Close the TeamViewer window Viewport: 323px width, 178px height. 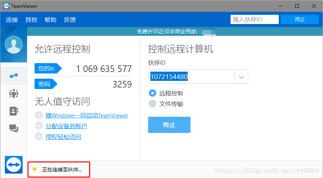(x=314, y=6)
